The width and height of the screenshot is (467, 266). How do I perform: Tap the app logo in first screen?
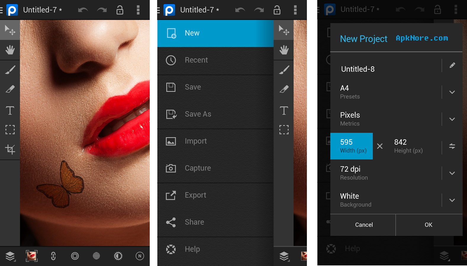[x=12, y=10]
